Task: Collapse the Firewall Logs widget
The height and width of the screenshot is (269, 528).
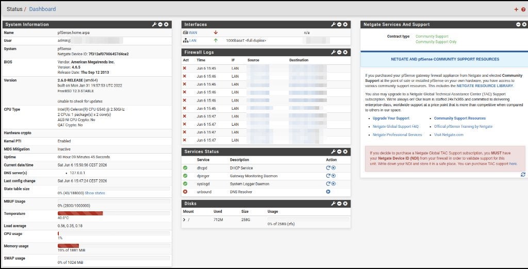Action: click(339, 52)
